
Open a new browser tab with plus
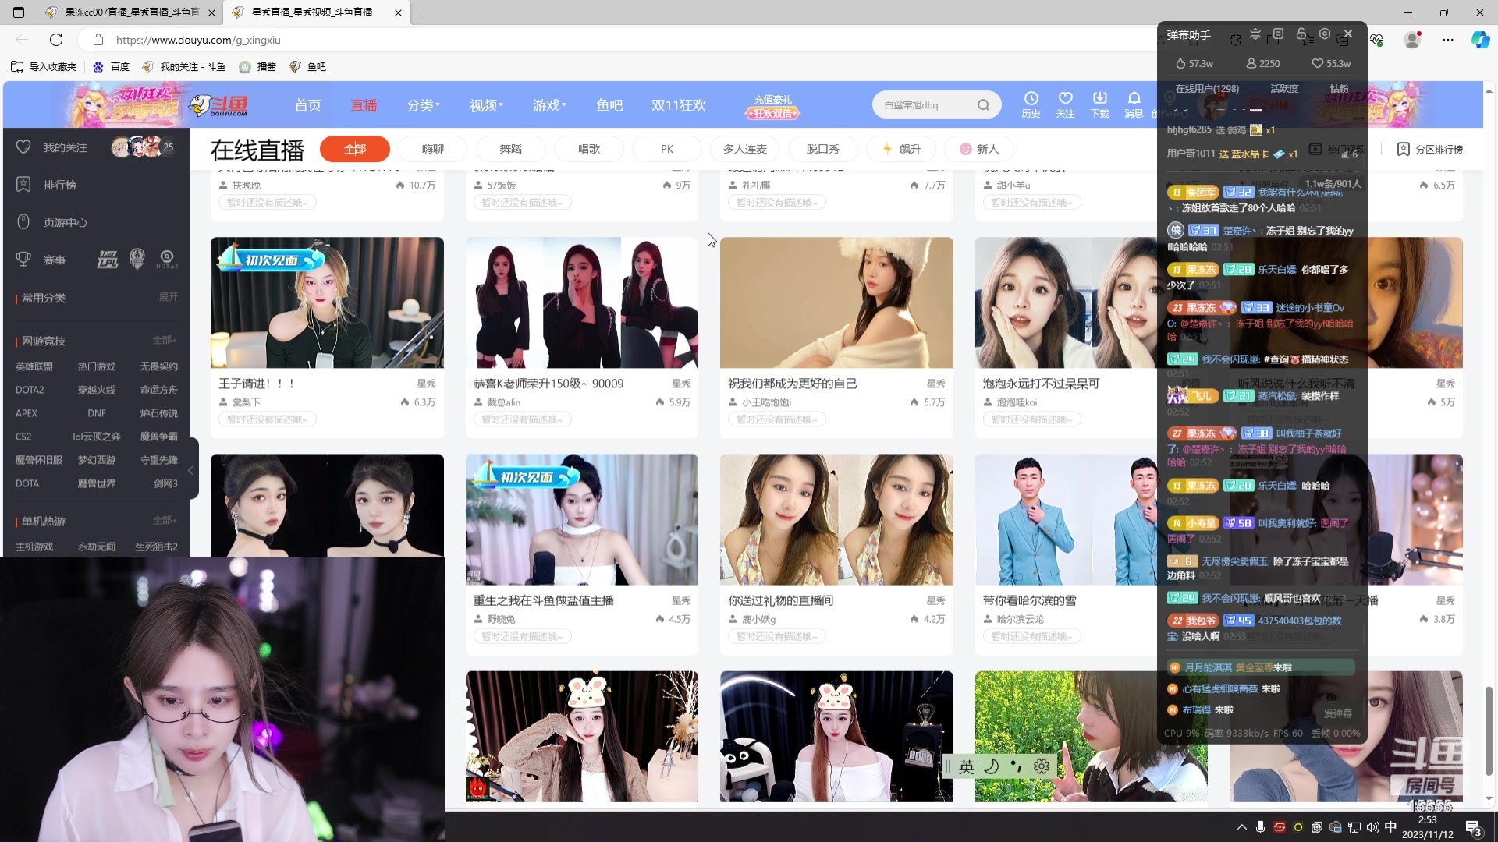click(424, 12)
